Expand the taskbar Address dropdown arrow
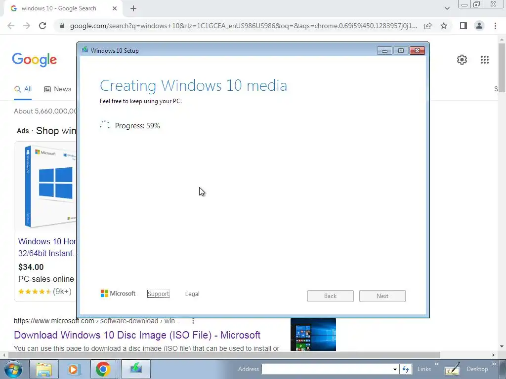506x379 pixels. (395, 369)
